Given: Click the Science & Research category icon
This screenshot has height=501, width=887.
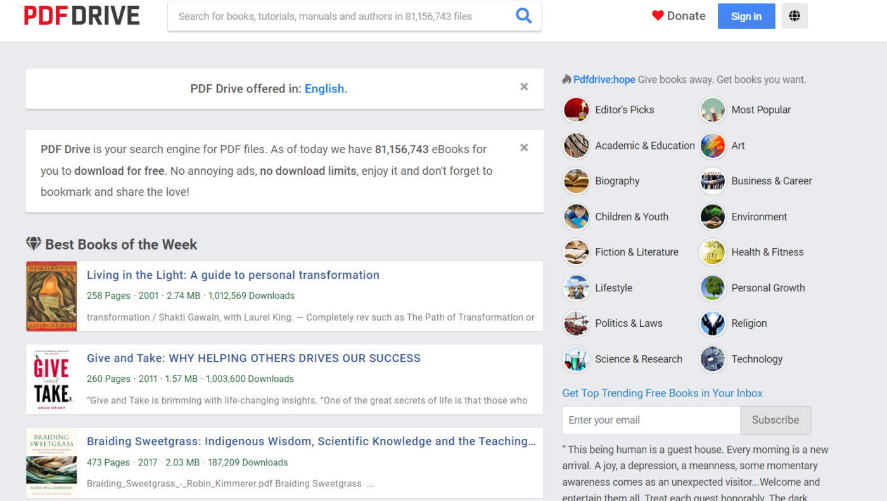Looking at the screenshot, I should (577, 359).
